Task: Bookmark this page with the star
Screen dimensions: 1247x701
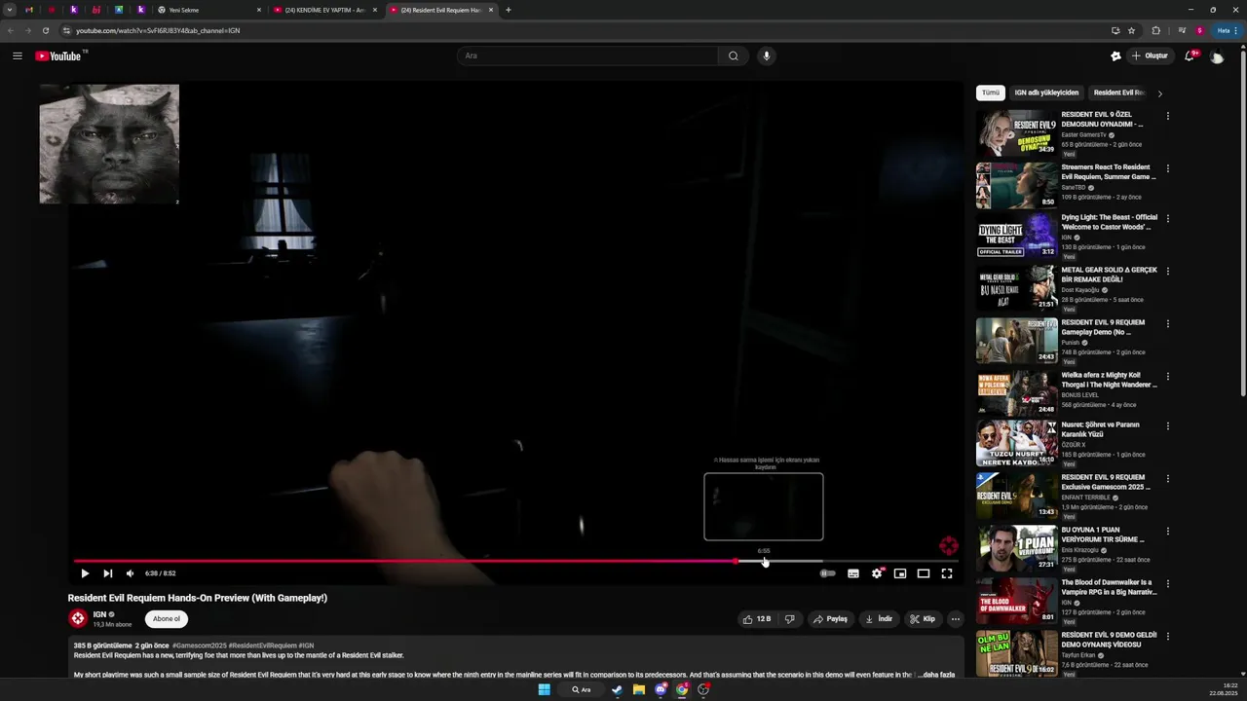Action: coord(1131,30)
